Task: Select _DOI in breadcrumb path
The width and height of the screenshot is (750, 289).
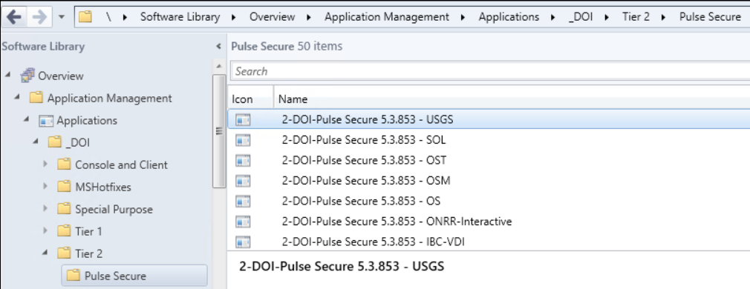Action: 580,17
